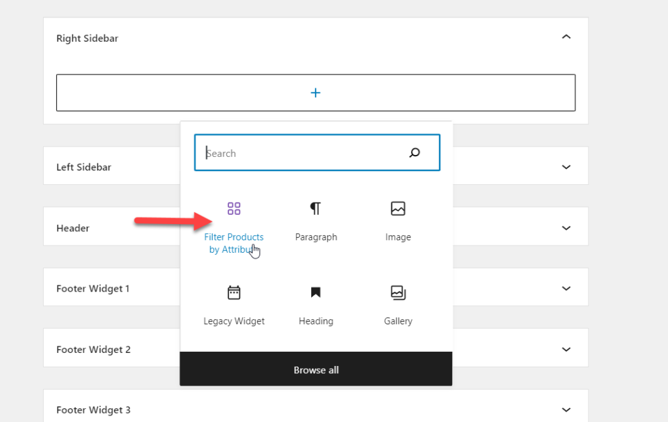The width and height of the screenshot is (668, 422).
Task: Insert a Paragraph block
Action: click(x=316, y=221)
